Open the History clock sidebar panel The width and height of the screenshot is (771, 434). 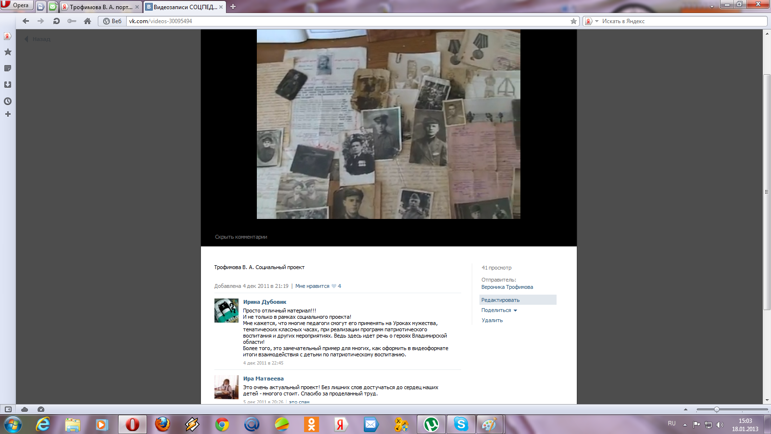[x=8, y=101]
